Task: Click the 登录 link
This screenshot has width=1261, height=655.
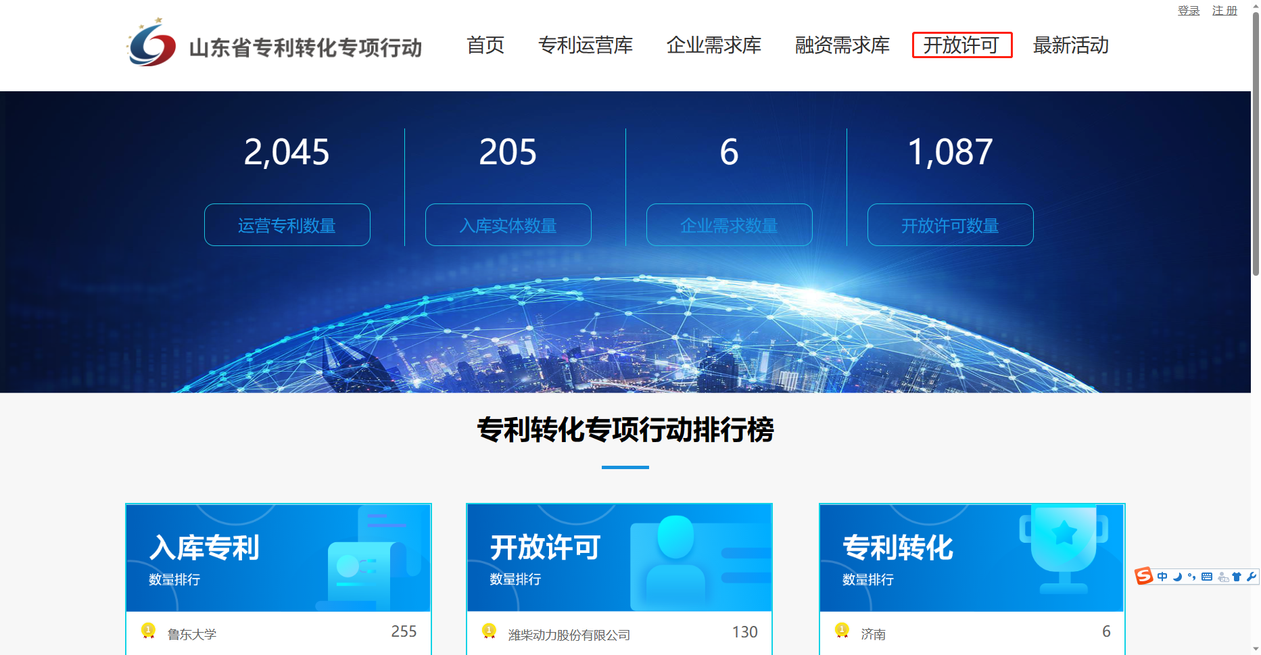Action: pos(1189,11)
